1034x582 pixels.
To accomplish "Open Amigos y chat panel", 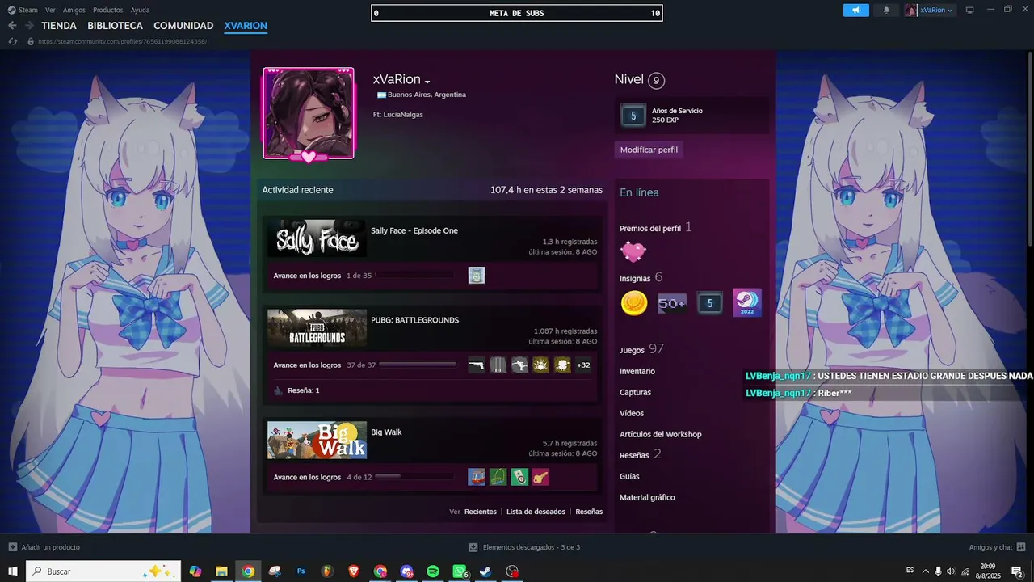I will [x=997, y=547].
